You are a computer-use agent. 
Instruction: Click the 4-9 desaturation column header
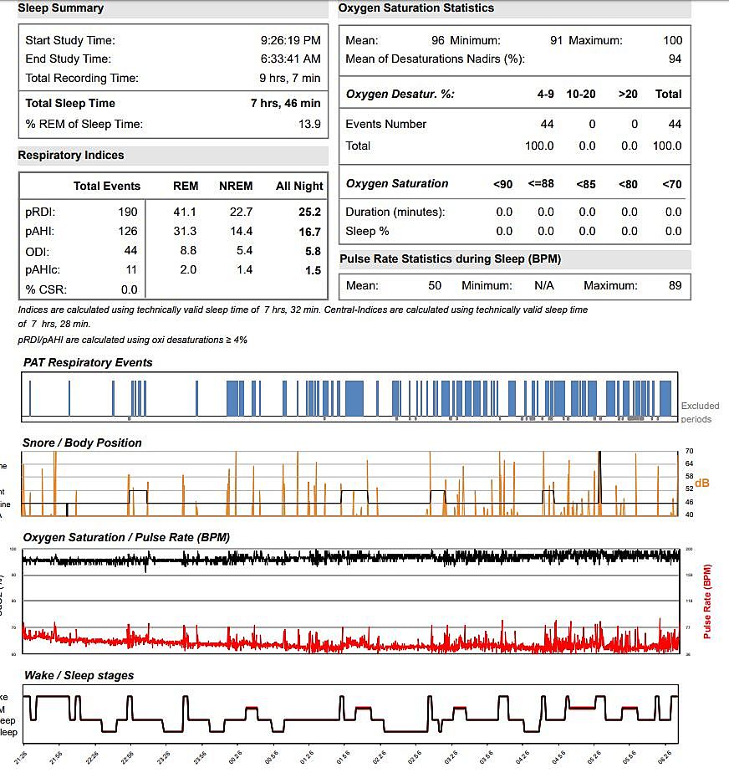coord(545,94)
